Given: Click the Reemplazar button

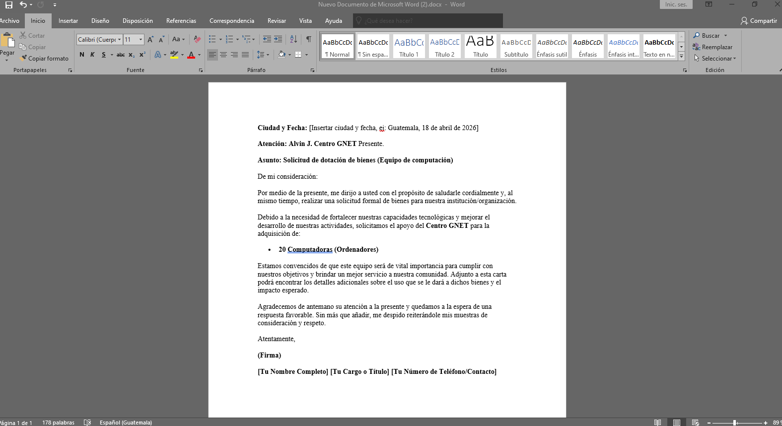Looking at the screenshot, I should [712, 47].
